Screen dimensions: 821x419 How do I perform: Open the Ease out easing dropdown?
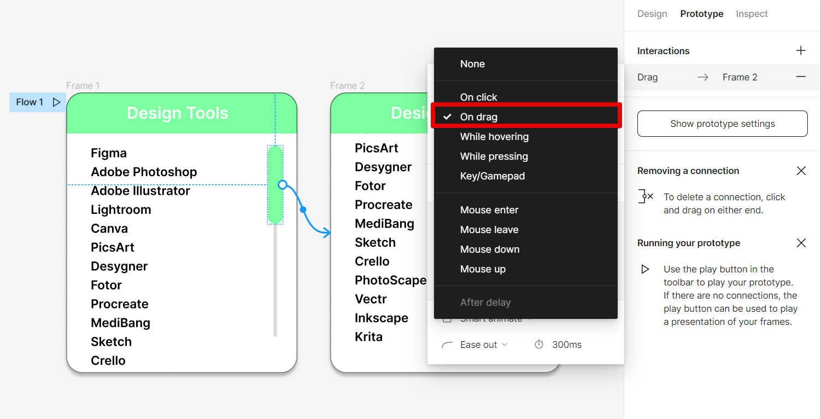coord(484,345)
